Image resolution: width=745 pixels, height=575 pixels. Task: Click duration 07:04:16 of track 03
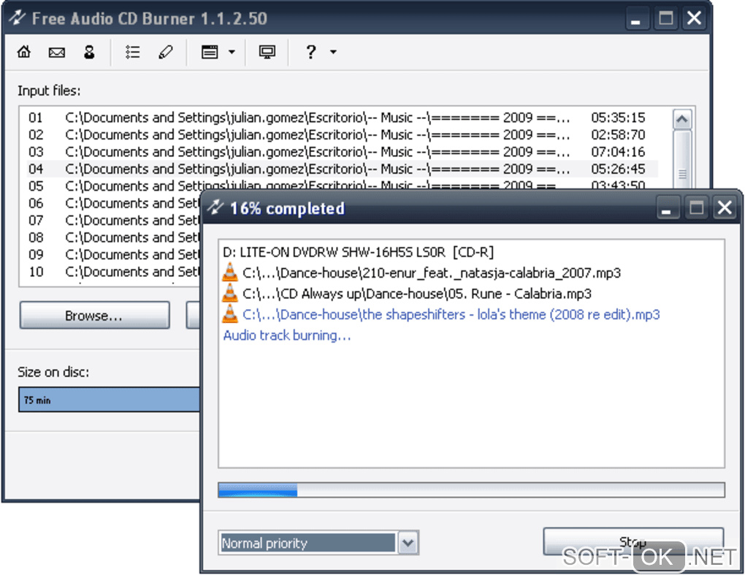pos(618,151)
